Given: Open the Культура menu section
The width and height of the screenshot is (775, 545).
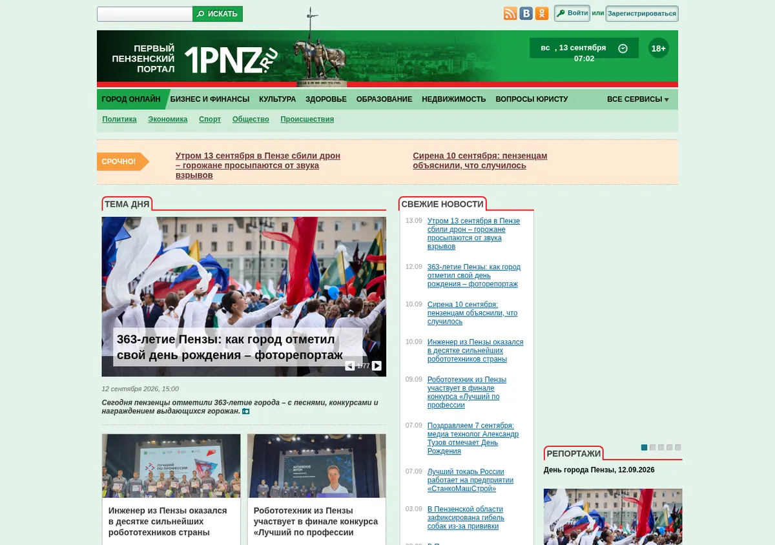Looking at the screenshot, I should 277,99.
